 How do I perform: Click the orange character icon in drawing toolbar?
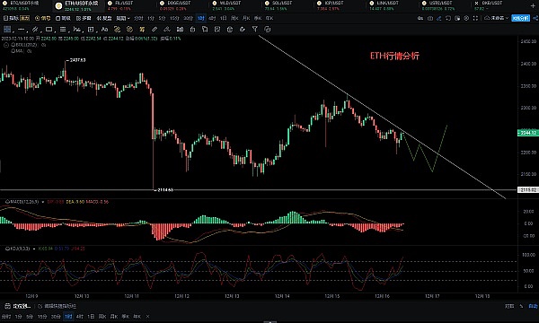pyautogui.click(x=142, y=30)
